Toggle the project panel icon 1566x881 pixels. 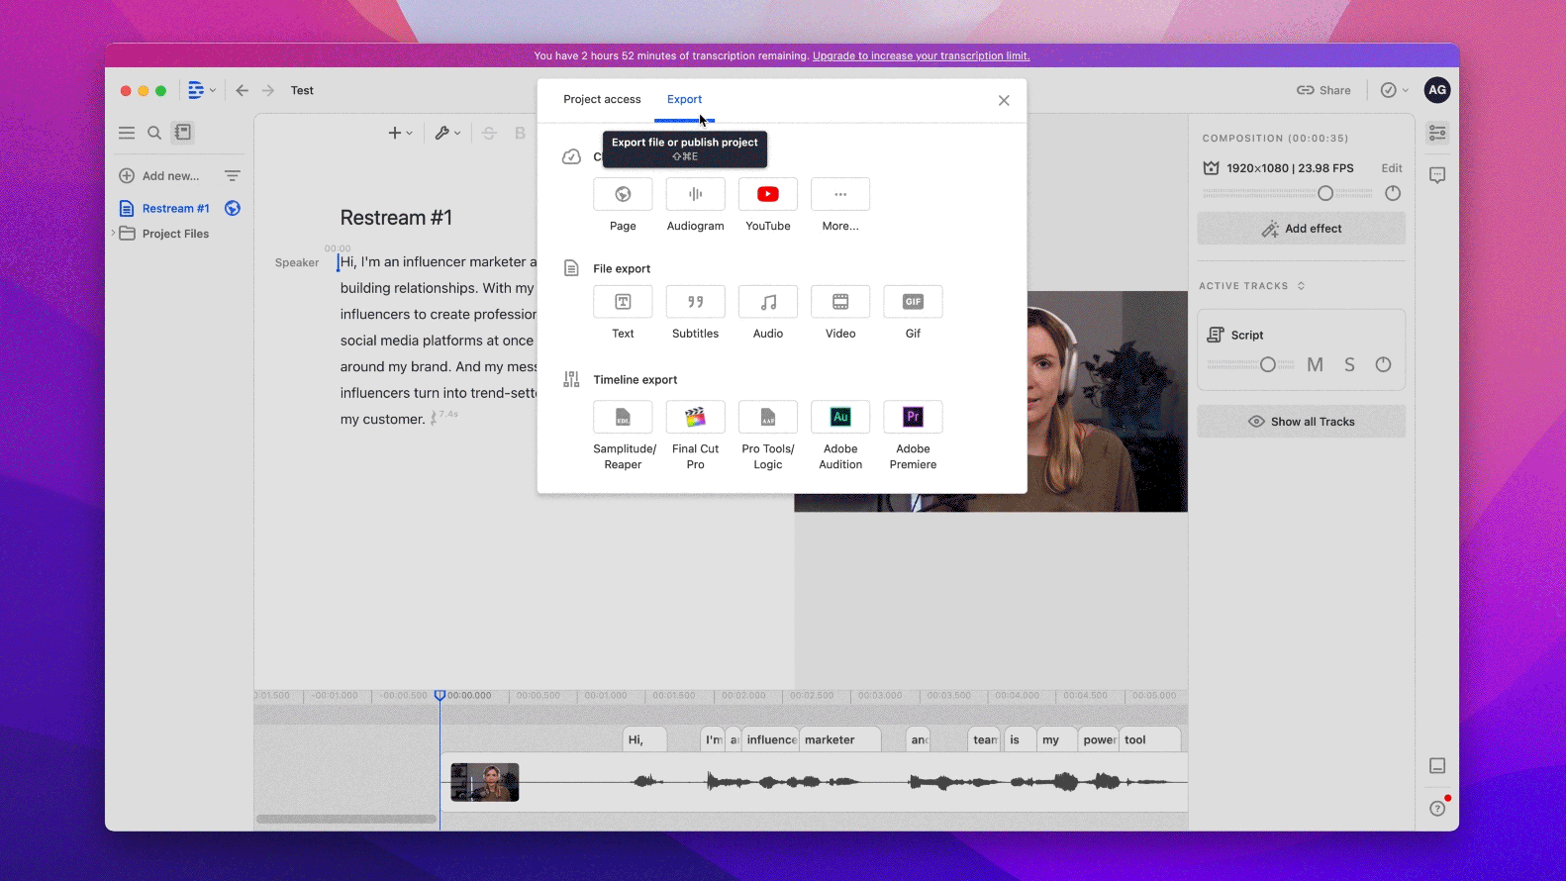point(182,132)
